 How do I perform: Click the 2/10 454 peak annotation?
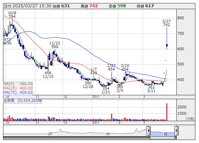coord(125,67)
